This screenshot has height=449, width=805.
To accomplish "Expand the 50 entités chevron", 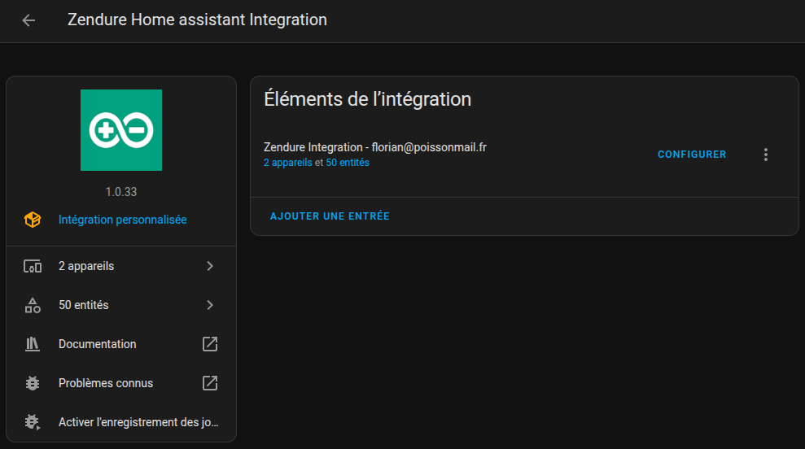I will [x=210, y=305].
